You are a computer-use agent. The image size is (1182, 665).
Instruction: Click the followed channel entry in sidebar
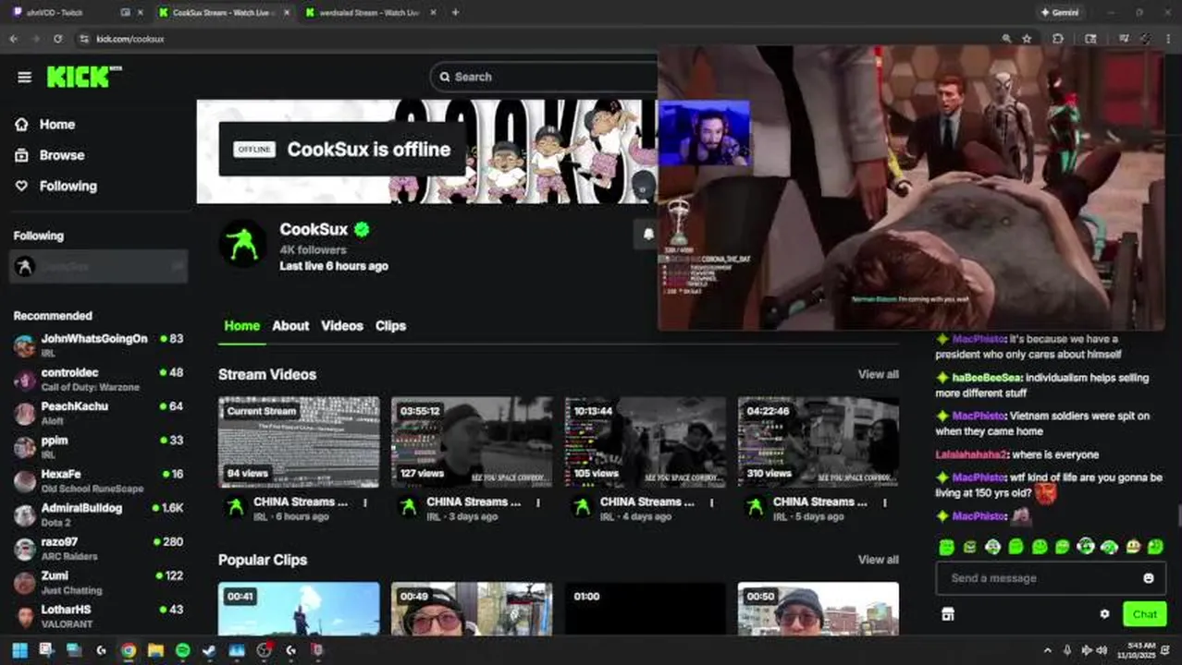pos(98,266)
